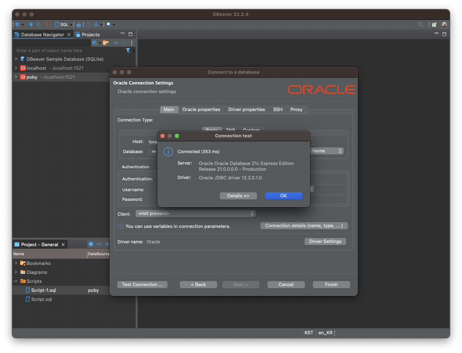Click Connection details (name, type, ...) button
Viewport: 462px width, 353px height.
pos(304,226)
